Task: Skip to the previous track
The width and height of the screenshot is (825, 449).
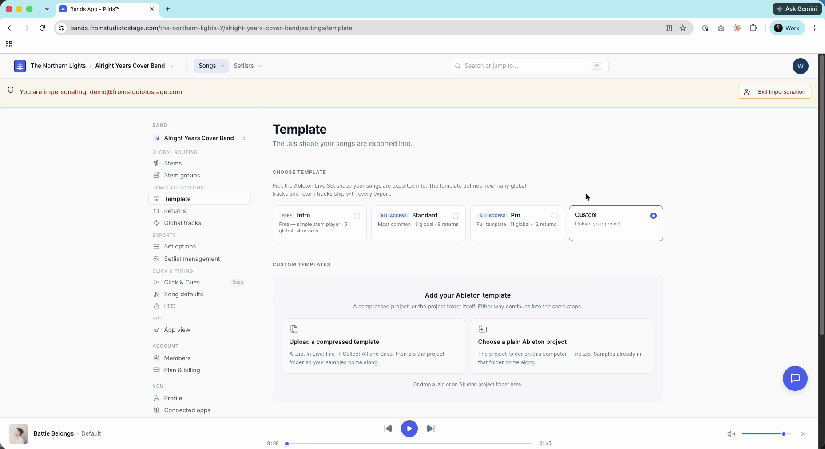Action: 388,429
